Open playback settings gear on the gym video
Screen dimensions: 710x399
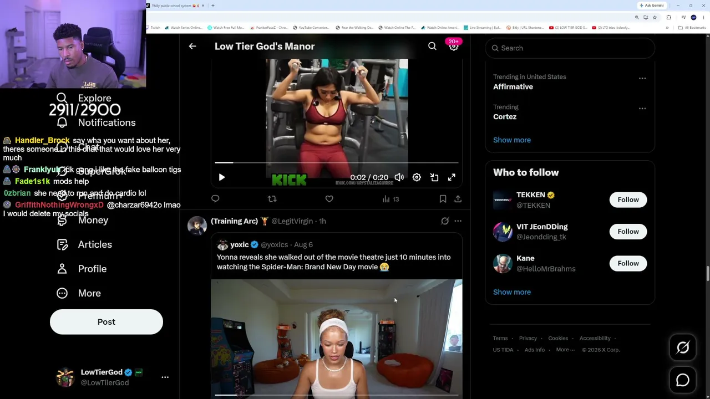(417, 177)
